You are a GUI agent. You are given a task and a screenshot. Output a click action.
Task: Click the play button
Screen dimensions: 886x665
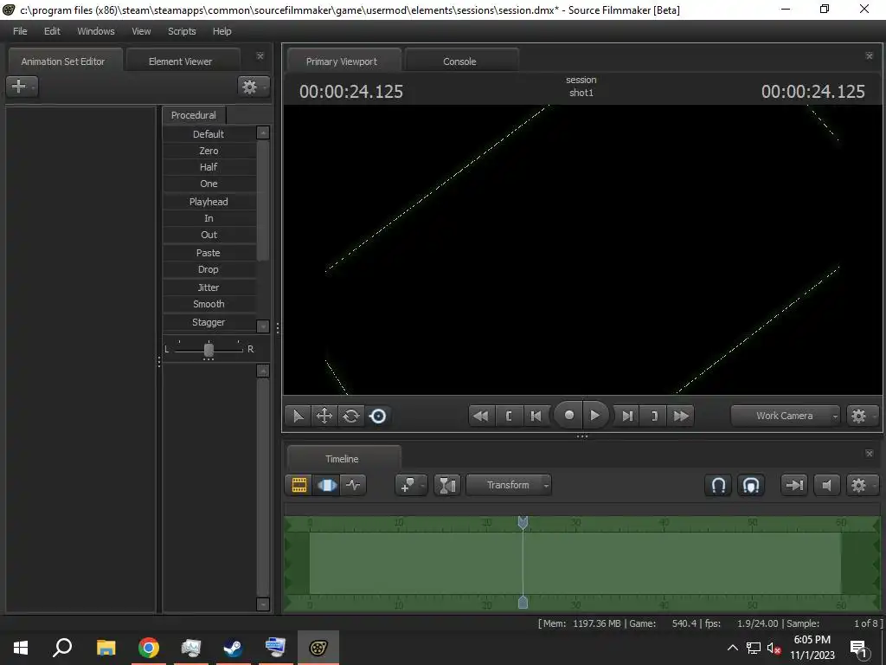pyautogui.click(x=595, y=416)
